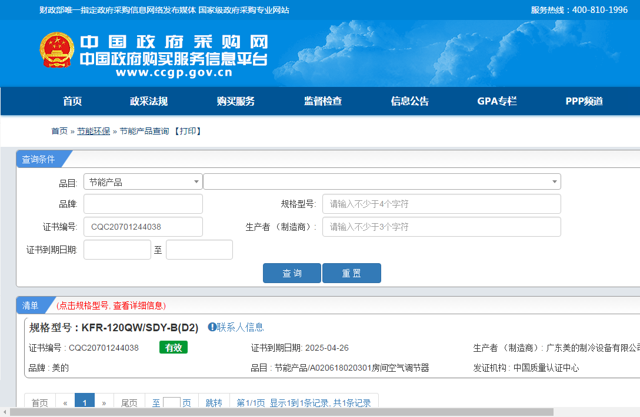
Task: Follow the 节能环保 breadcrumb link
Action: (94, 131)
